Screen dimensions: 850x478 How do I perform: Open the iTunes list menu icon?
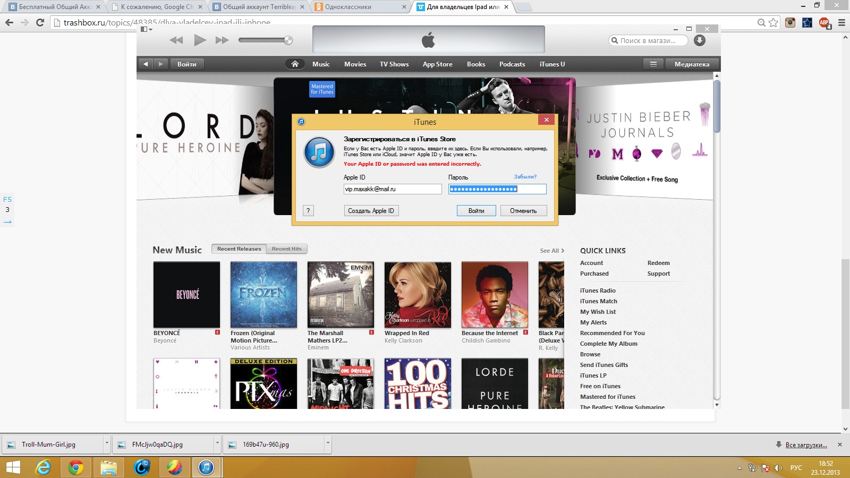[x=653, y=64]
